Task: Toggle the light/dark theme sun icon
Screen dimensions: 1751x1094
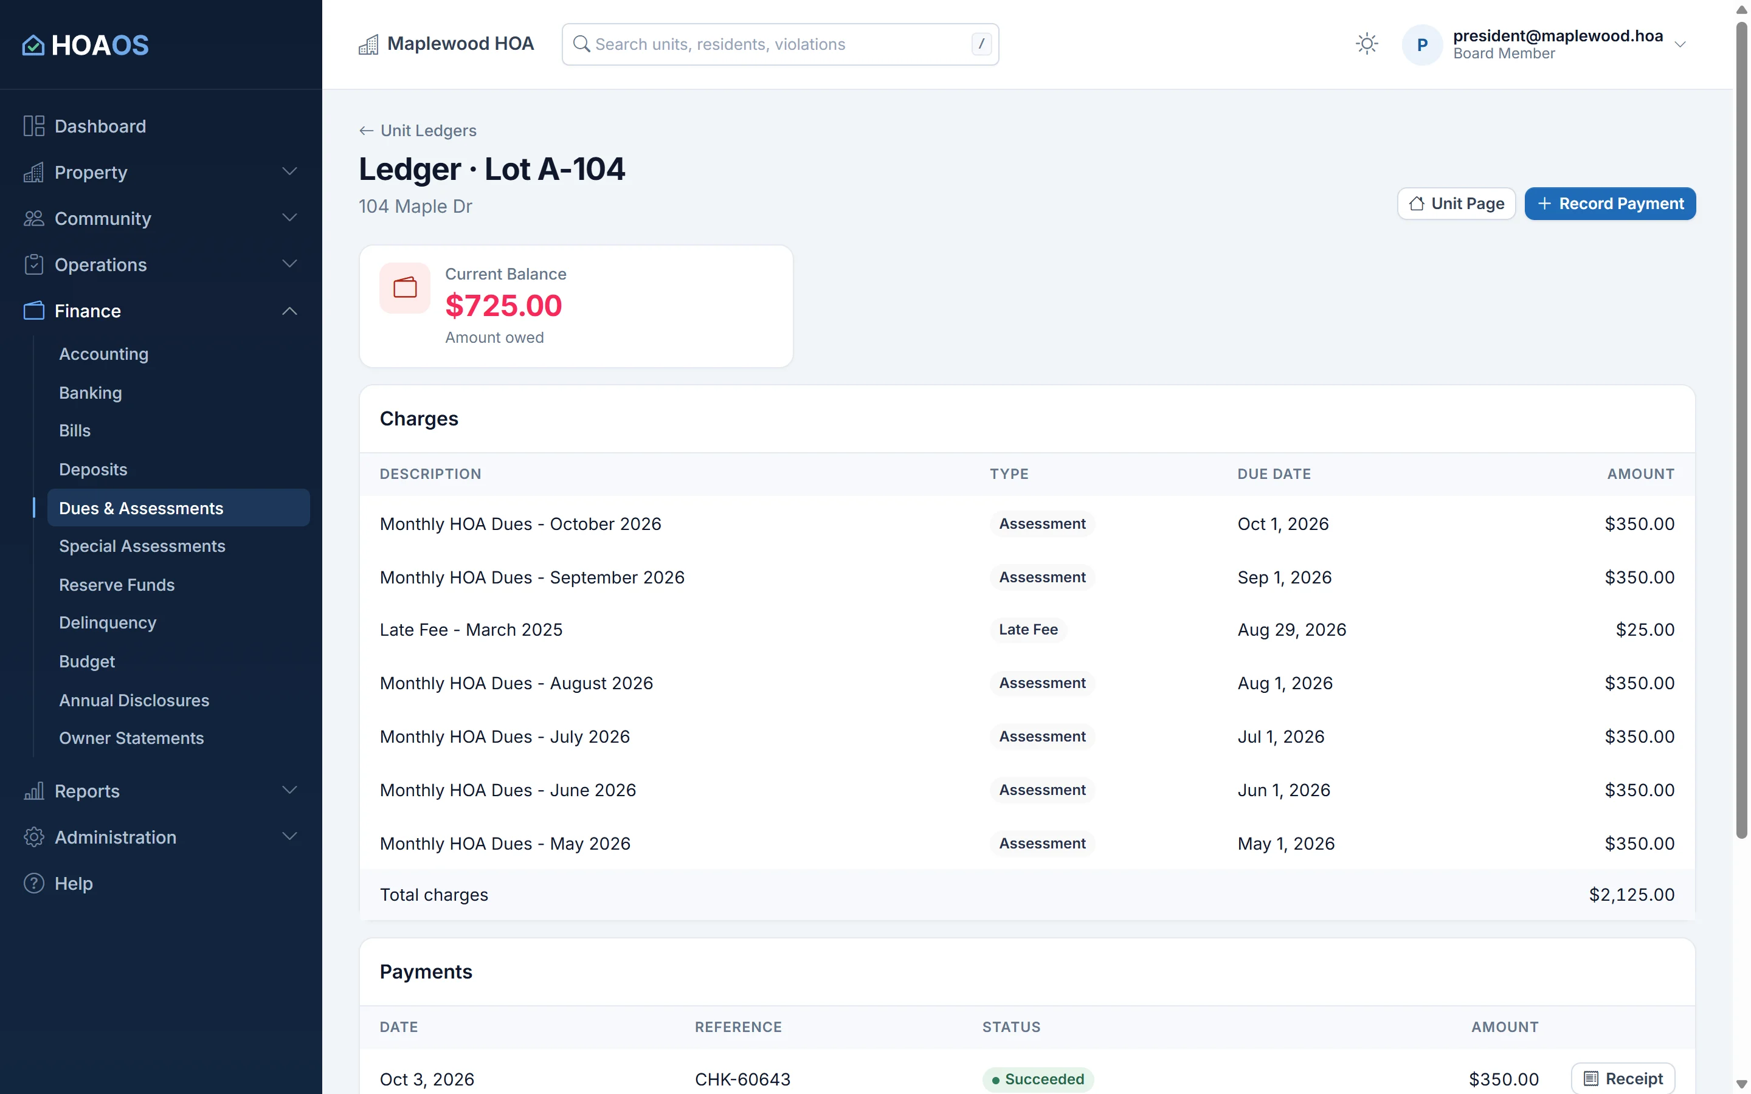Action: [1366, 44]
